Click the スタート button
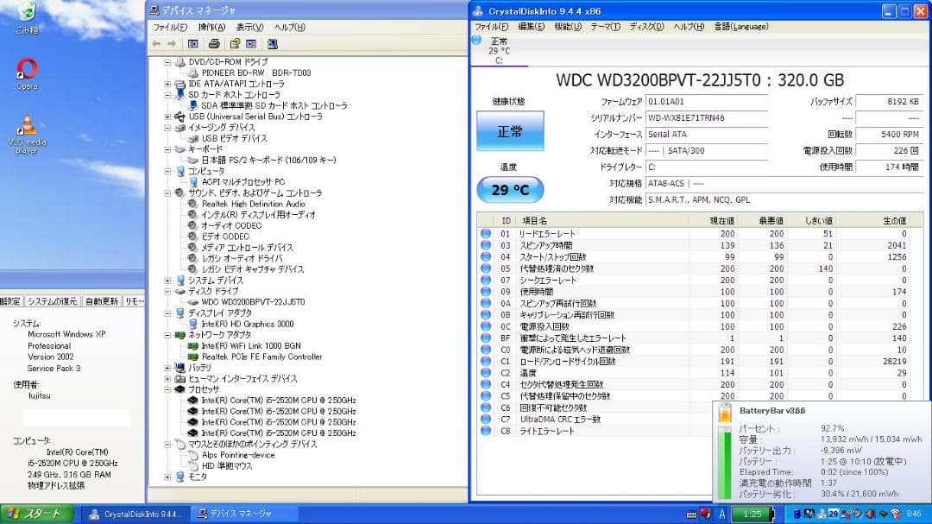932x524 pixels. point(35,515)
